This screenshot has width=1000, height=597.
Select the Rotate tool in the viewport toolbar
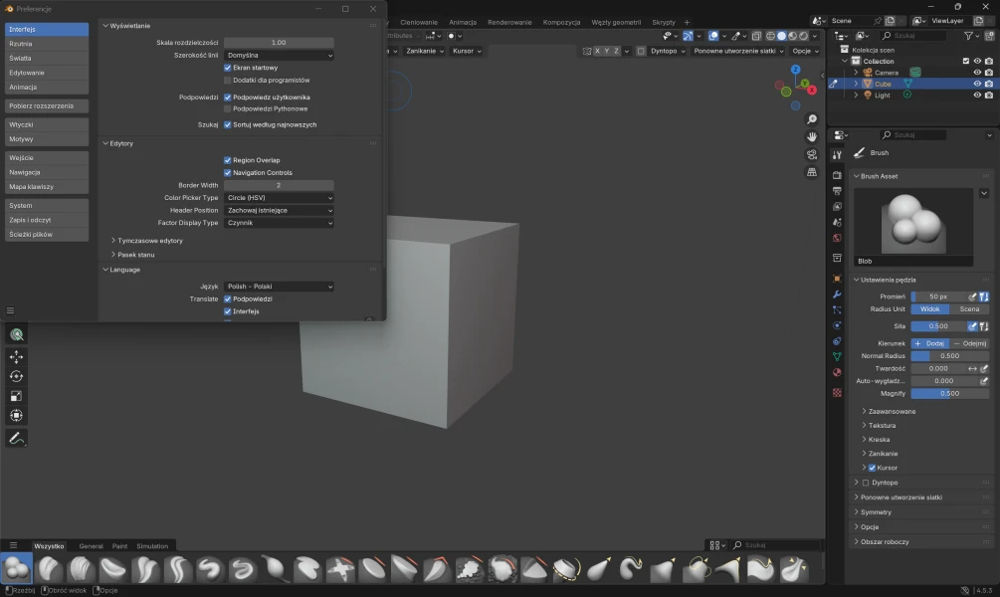16,376
